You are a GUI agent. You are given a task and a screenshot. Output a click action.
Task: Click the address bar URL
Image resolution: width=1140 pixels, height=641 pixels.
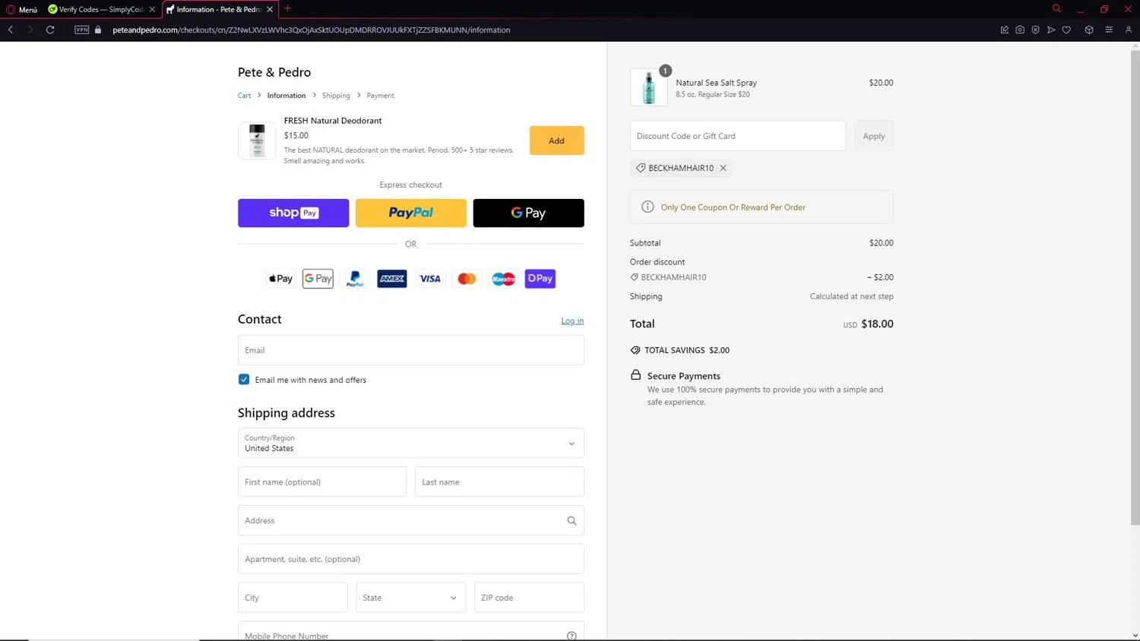click(x=312, y=30)
